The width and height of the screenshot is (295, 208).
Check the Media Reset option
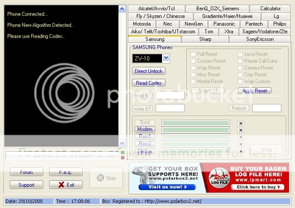pos(193,81)
